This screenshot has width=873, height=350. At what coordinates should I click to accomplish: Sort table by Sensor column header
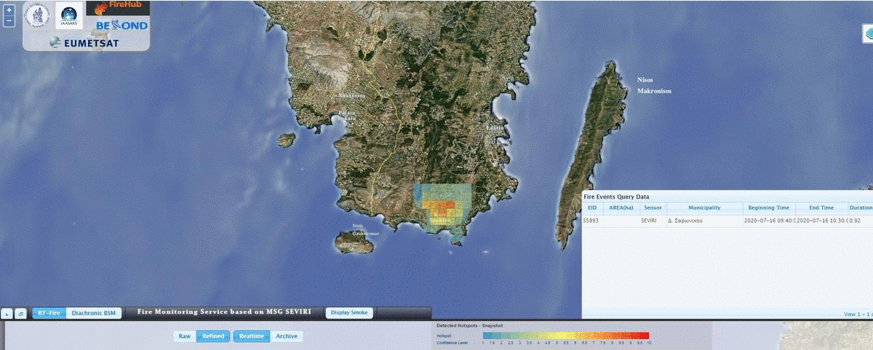(x=653, y=208)
